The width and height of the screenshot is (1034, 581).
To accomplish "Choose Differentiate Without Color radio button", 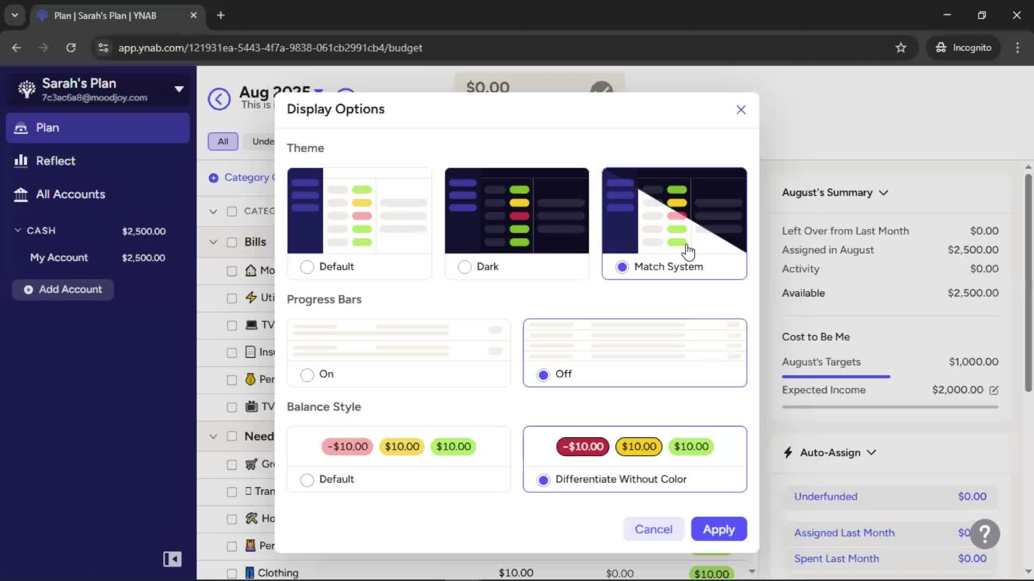I will point(543,480).
